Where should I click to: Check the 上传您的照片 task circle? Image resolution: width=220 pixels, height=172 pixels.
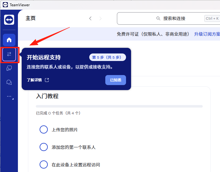coord(44,129)
